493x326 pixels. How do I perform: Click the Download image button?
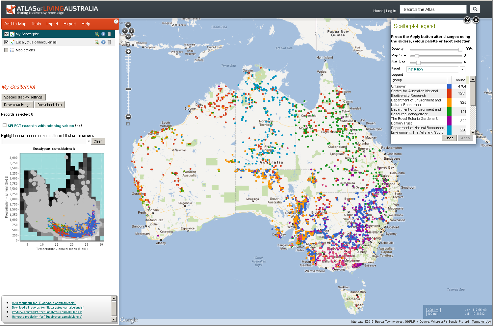(x=17, y=105)
